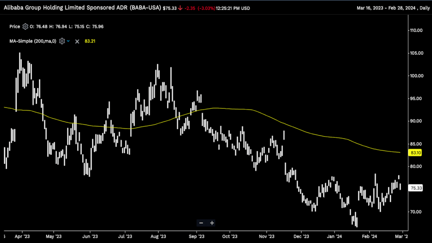The height and width of the screenshot is (243, 432).
Task: Select the Jan '24 time axis label
Action: [x=334, y=236]
